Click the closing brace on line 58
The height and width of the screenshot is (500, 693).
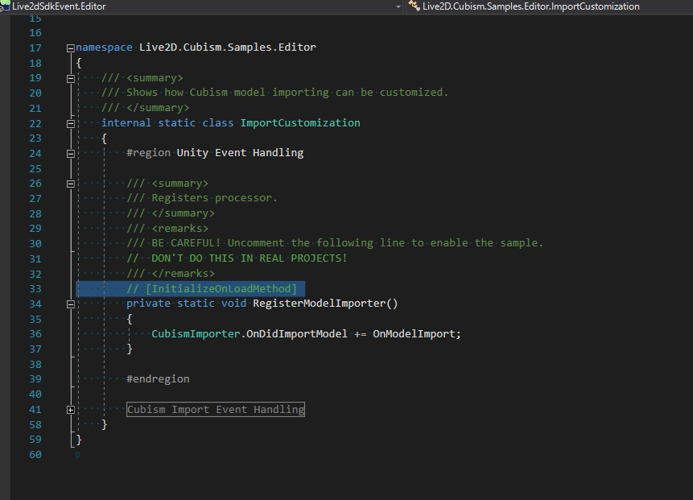point(105,424)
